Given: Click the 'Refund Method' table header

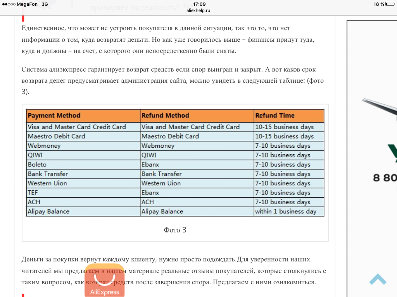Looking at the screenshot, I should 197,116.
